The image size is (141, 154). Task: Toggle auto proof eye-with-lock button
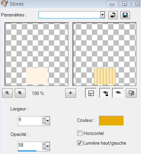coord(105,93)
